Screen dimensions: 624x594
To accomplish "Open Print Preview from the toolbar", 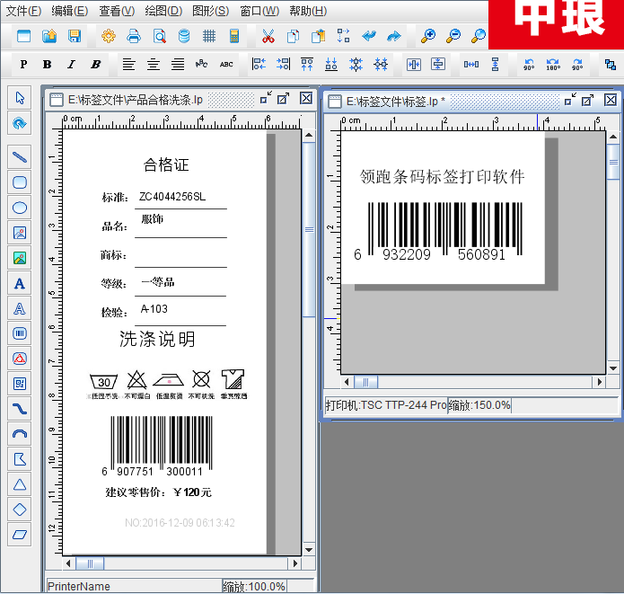I will [159, 36].
